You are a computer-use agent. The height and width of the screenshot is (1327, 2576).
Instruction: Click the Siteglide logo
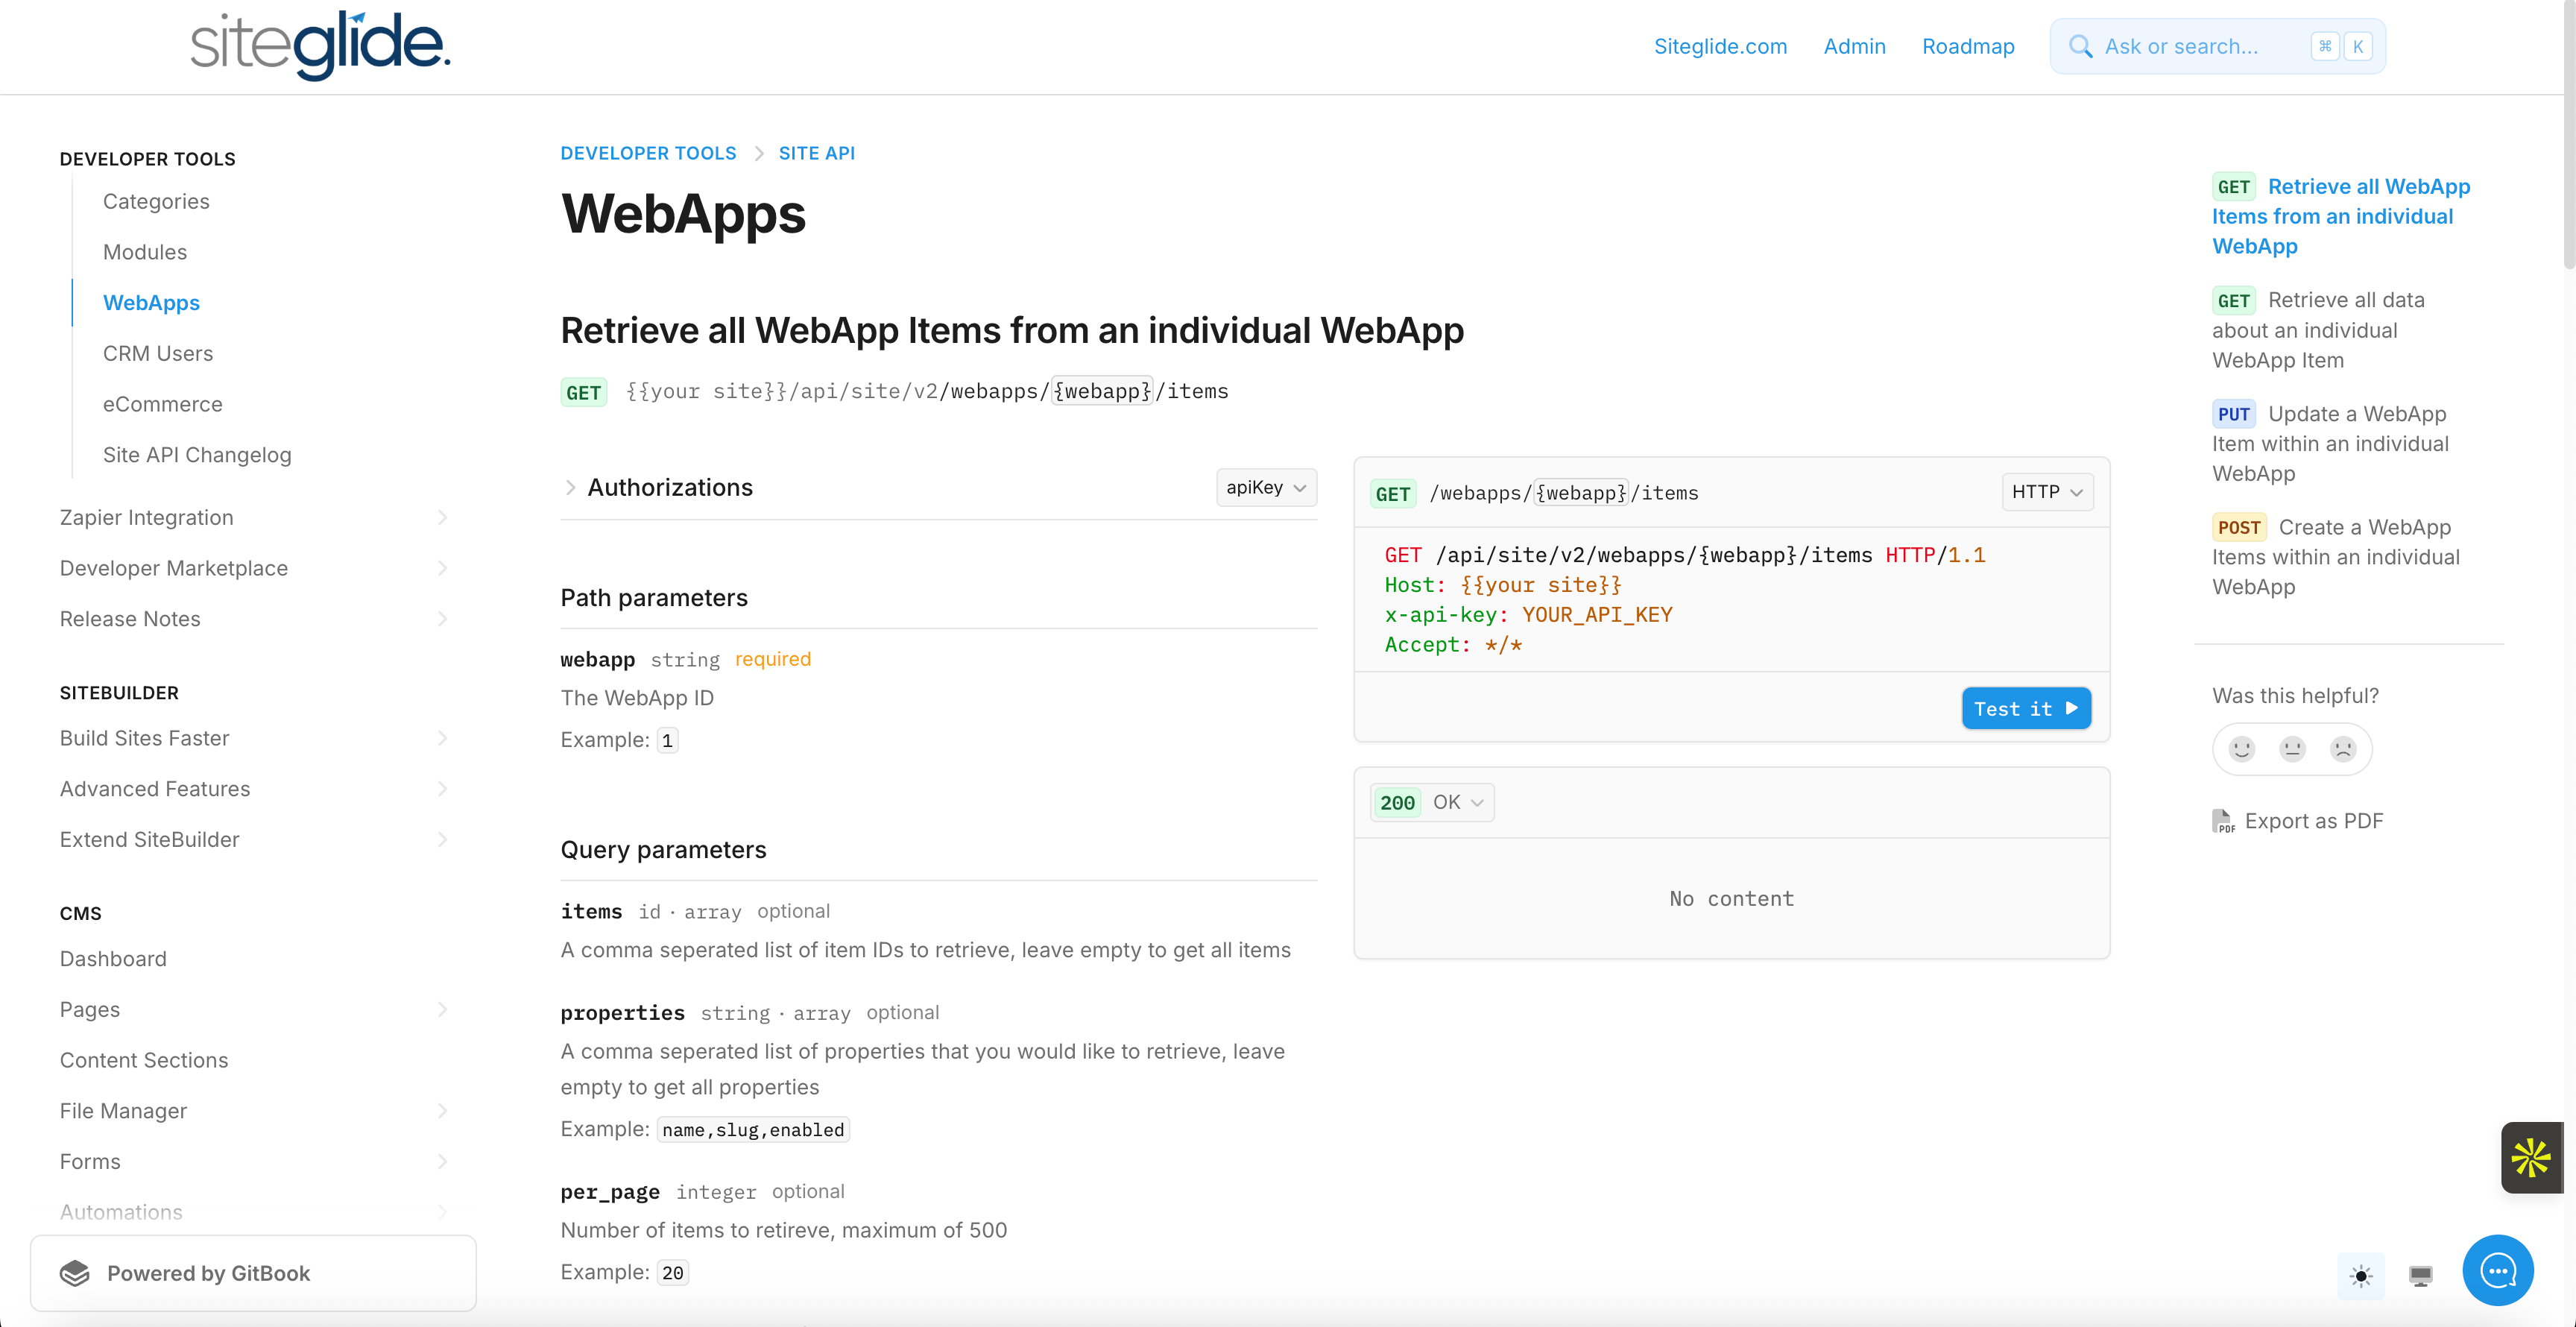pos(320,46)
